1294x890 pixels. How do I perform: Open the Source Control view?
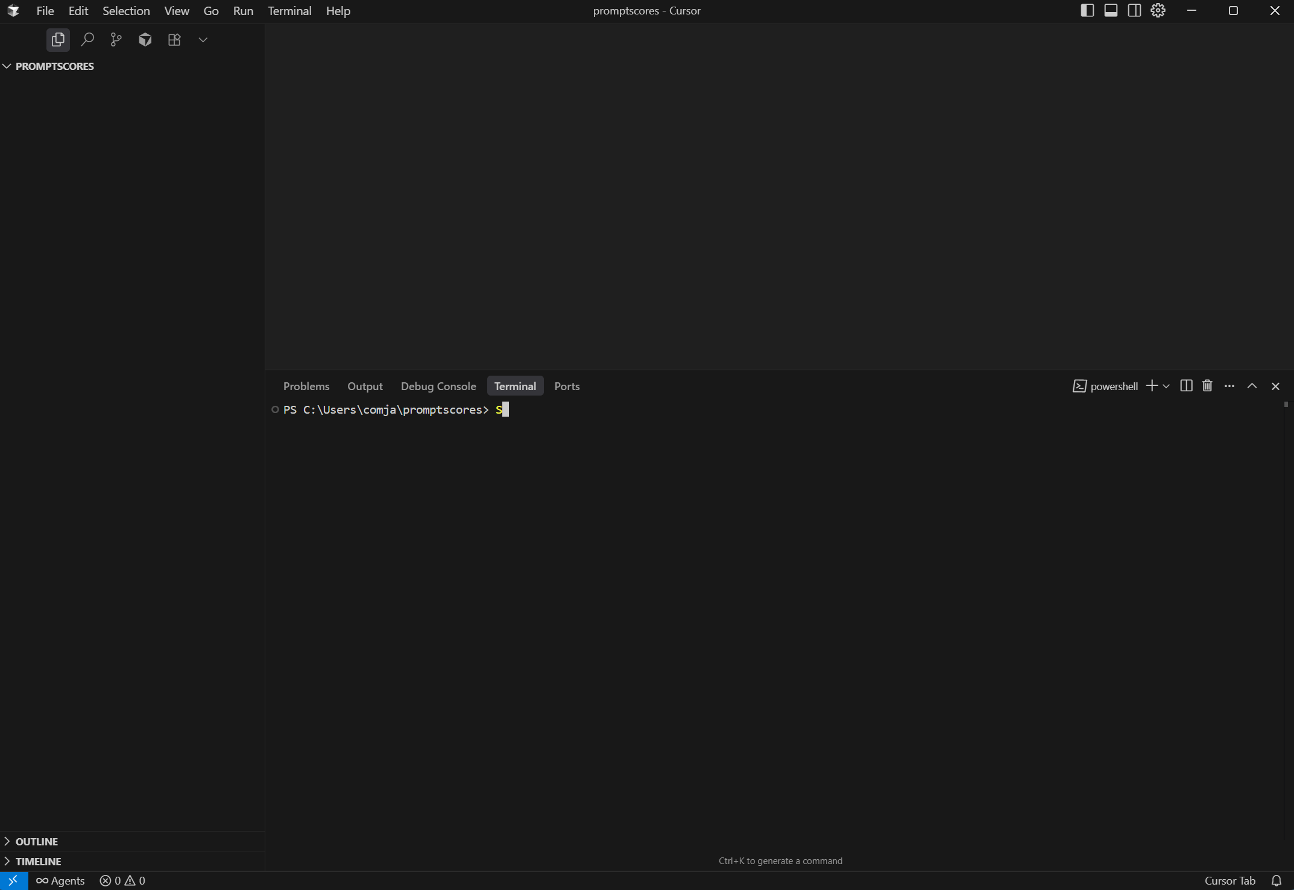(115, 39)
